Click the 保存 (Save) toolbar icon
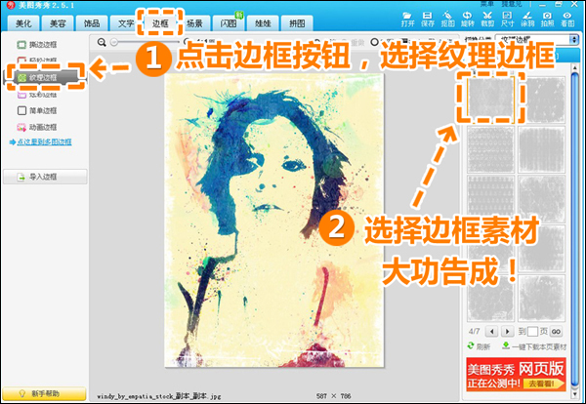The image size is (586, 404). pos(426,19)
